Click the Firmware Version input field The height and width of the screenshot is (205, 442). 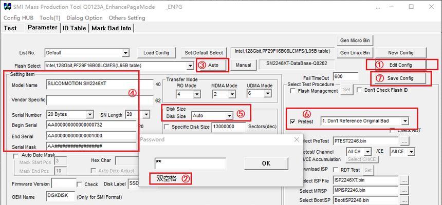coord(64,183)
